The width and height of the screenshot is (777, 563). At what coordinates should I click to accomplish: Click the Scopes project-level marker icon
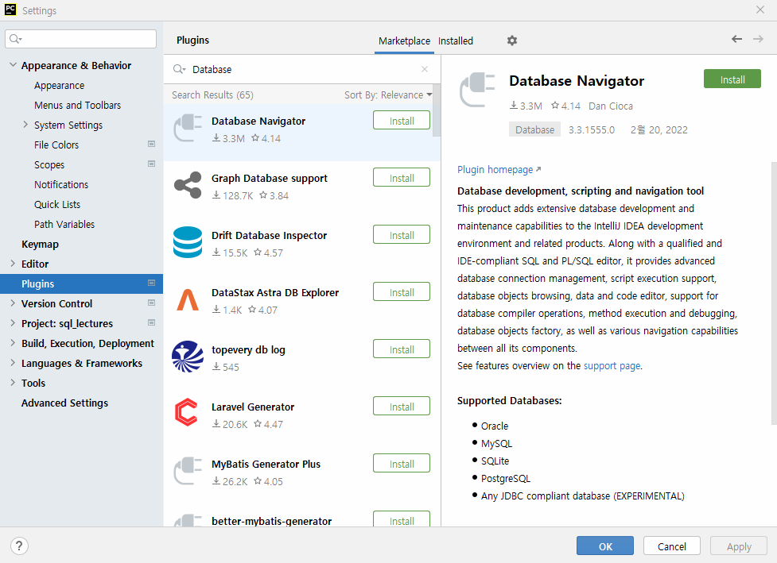pos(152,164)
